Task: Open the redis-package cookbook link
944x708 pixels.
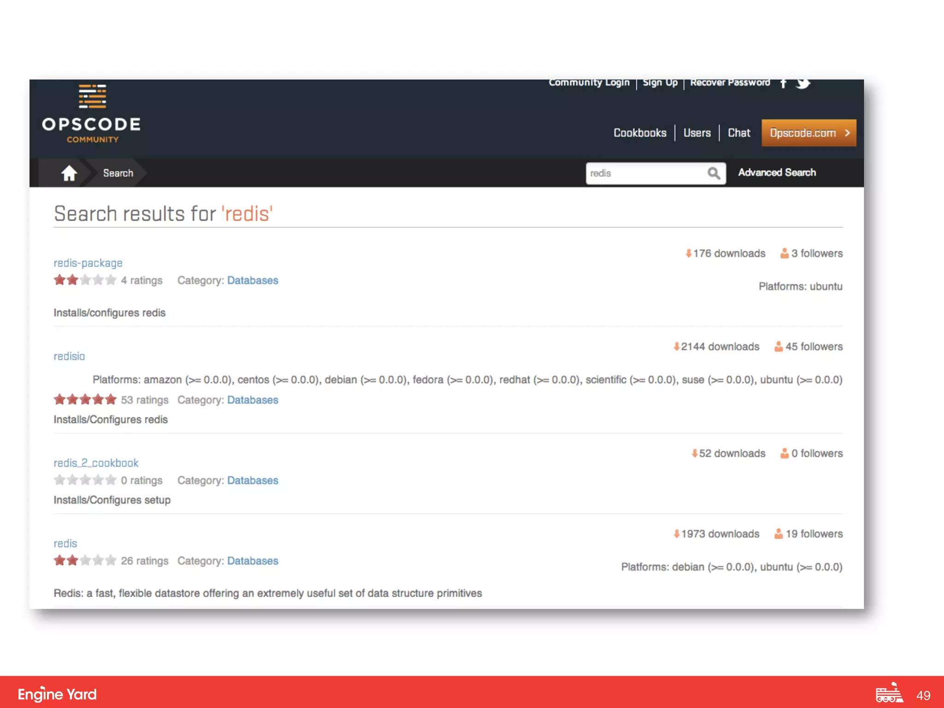Action: pyautogui.click(x=88, y=263)
